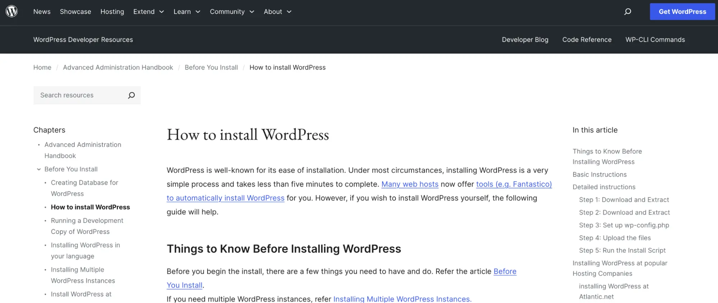Image resolution: width=718 pixels, height=303 pixels.
Task: Open Code Reference
Action: pyautogui.click(x=587, y=39)
